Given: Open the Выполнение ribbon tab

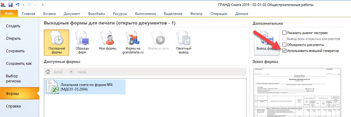Looking at the screenshot, I should coord(145,14).
